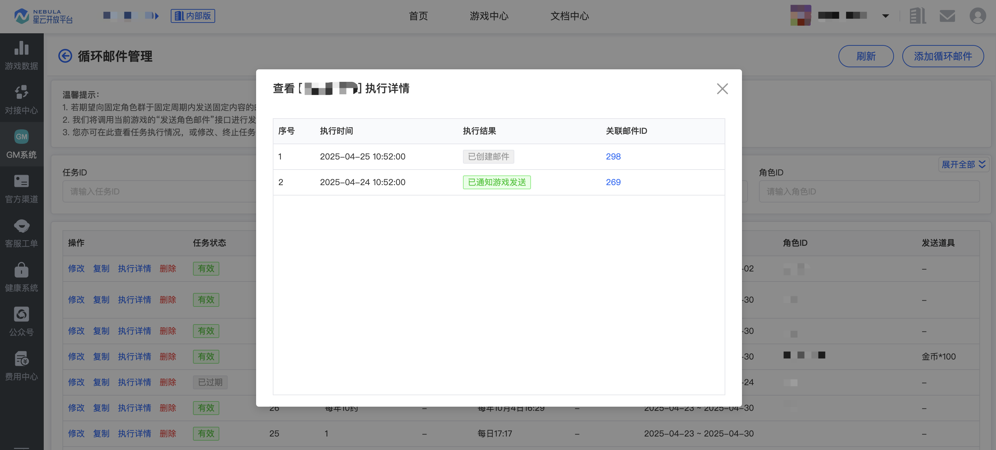Click 执行详情 in the 已过期 row

pos(134,382)
